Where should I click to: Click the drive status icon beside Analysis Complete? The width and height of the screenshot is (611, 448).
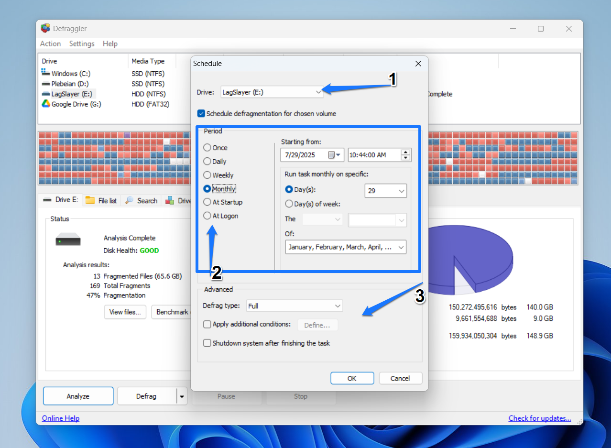point(68,239)
